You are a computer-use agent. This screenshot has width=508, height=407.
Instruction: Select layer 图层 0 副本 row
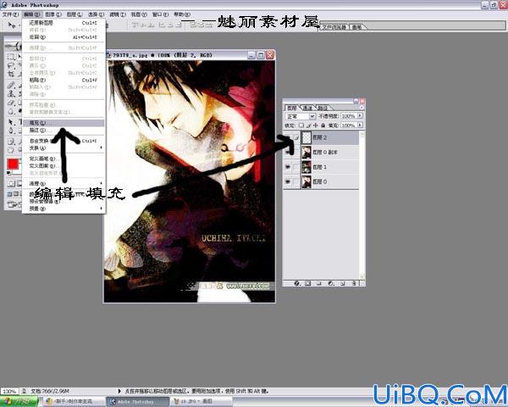click(x=321, y=152)
